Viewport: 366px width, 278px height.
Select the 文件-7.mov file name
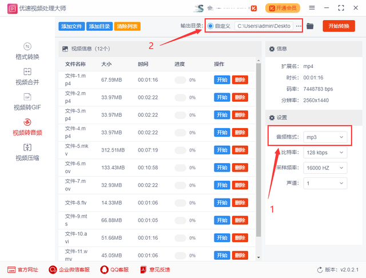click(x=75, y=185)
